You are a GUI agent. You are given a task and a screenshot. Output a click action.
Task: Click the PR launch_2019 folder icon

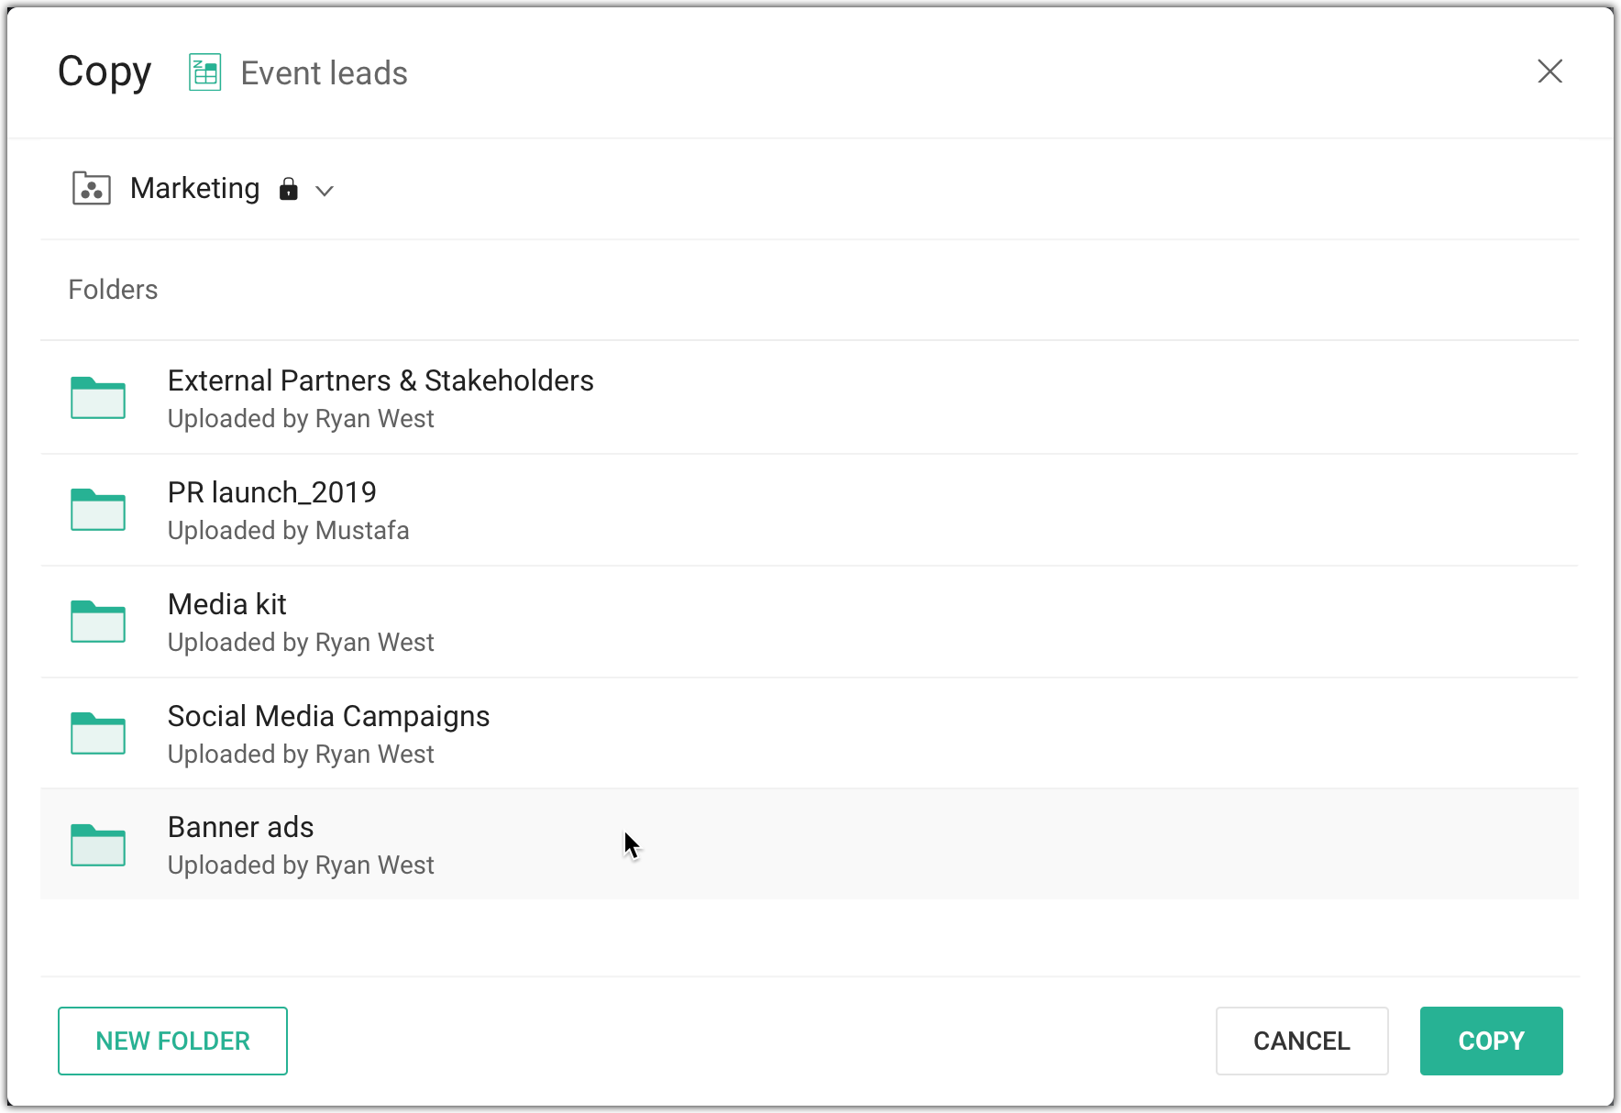98,510
